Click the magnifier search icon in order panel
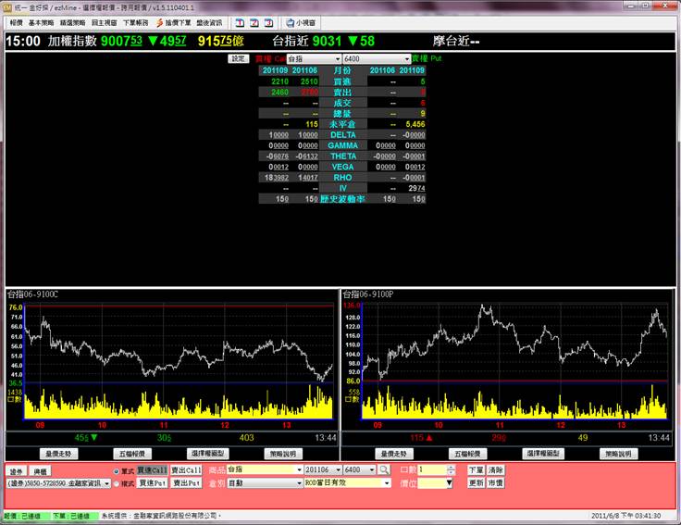Screen dimensions: 681x525 point(384,470)
